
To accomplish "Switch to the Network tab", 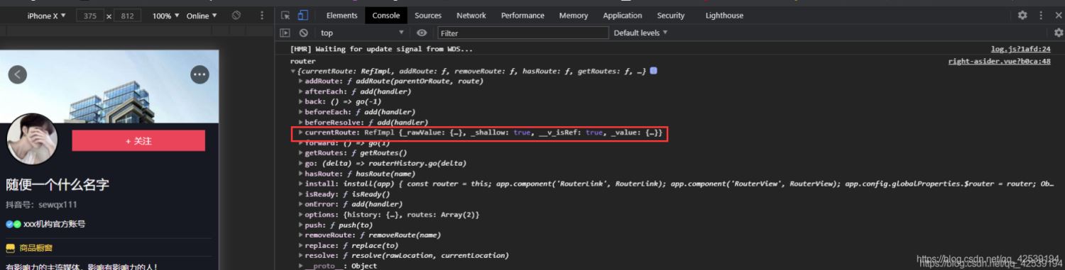I will [471, 16].
